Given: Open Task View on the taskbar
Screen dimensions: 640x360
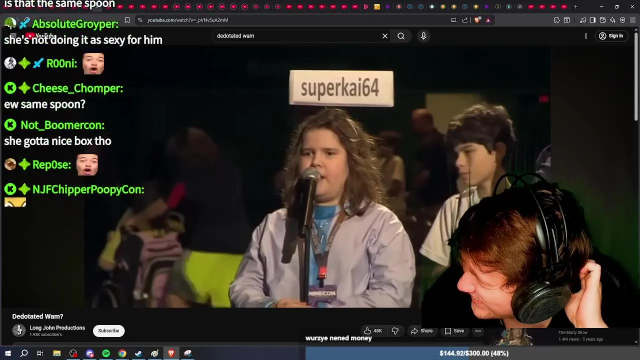Looking at the screenshot, I should pyautogui.click(x=40, y=353).
